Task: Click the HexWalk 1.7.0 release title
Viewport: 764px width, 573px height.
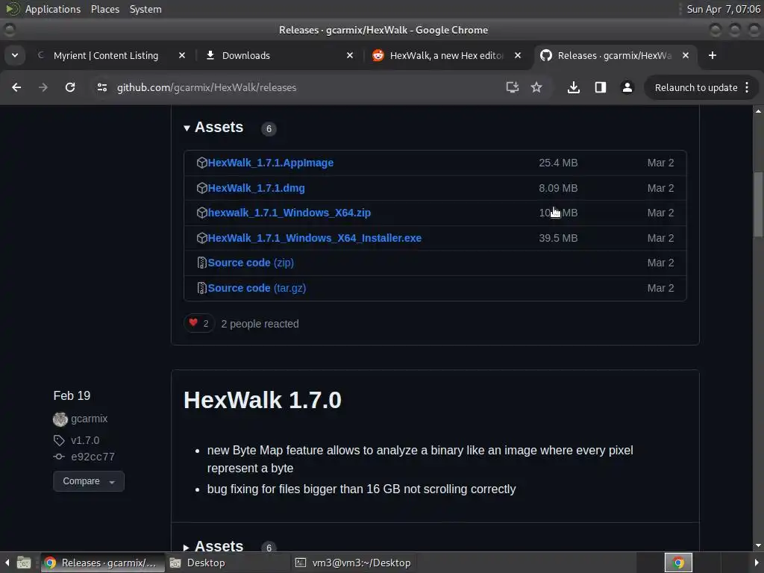Action: pyautogui.click(x=262, y=401)
